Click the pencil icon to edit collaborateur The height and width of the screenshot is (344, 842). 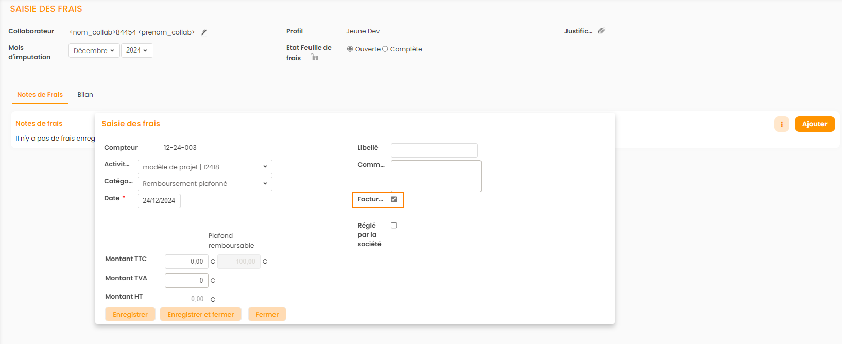(x=204, y=32)
